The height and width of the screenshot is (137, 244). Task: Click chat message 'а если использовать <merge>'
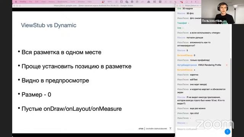click(x=205, y=33)
